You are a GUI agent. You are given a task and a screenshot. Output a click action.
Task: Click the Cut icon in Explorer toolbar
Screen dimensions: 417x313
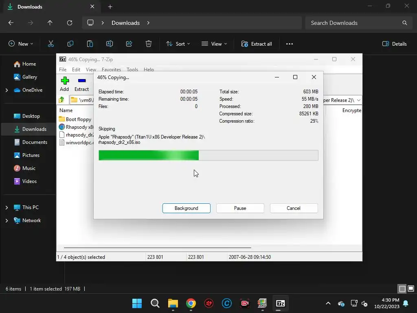[x=51, y=44]
